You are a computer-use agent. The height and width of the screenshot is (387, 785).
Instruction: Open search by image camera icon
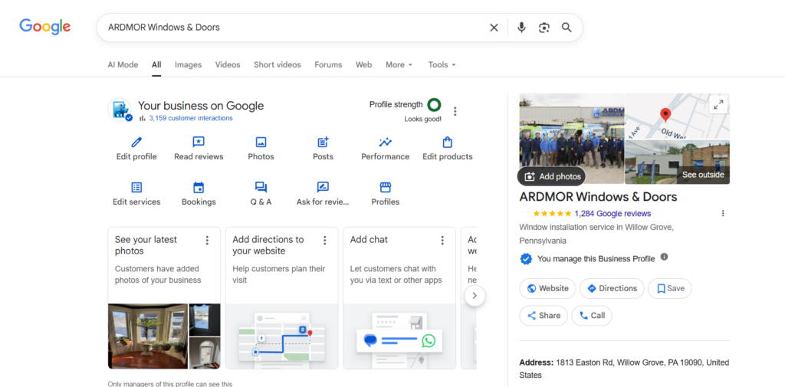(x=544, y=28)
